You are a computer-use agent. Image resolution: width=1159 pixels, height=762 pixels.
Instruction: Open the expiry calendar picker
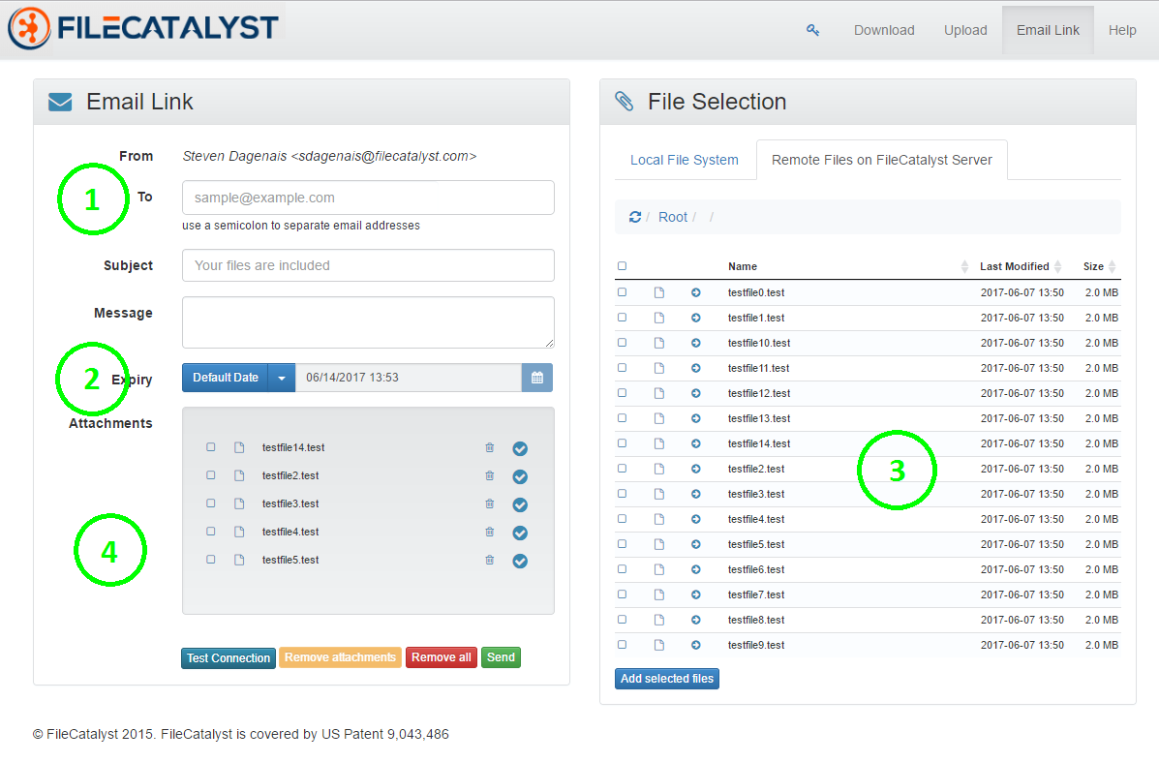[x=537, y=378]
